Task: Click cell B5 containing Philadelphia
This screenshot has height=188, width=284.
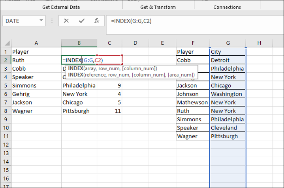Action: click(79, 85)
